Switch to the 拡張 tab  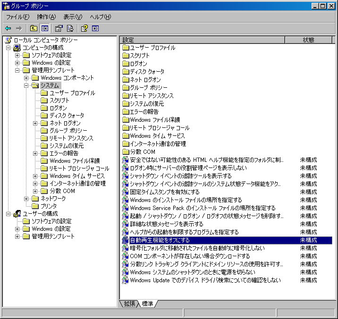point(129,303)
